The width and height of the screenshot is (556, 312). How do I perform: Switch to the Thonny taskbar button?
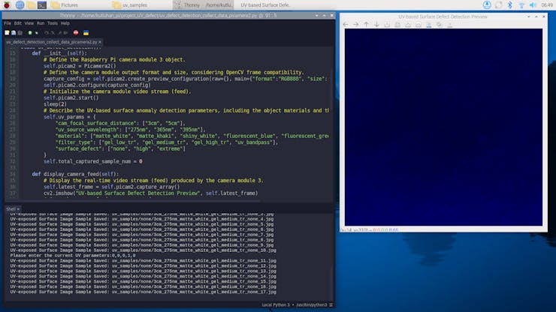click(x=204, y=5)
